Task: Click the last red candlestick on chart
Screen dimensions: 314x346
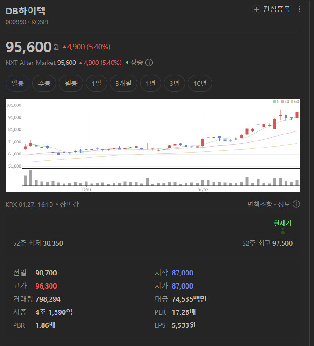Action: point(297,115)
